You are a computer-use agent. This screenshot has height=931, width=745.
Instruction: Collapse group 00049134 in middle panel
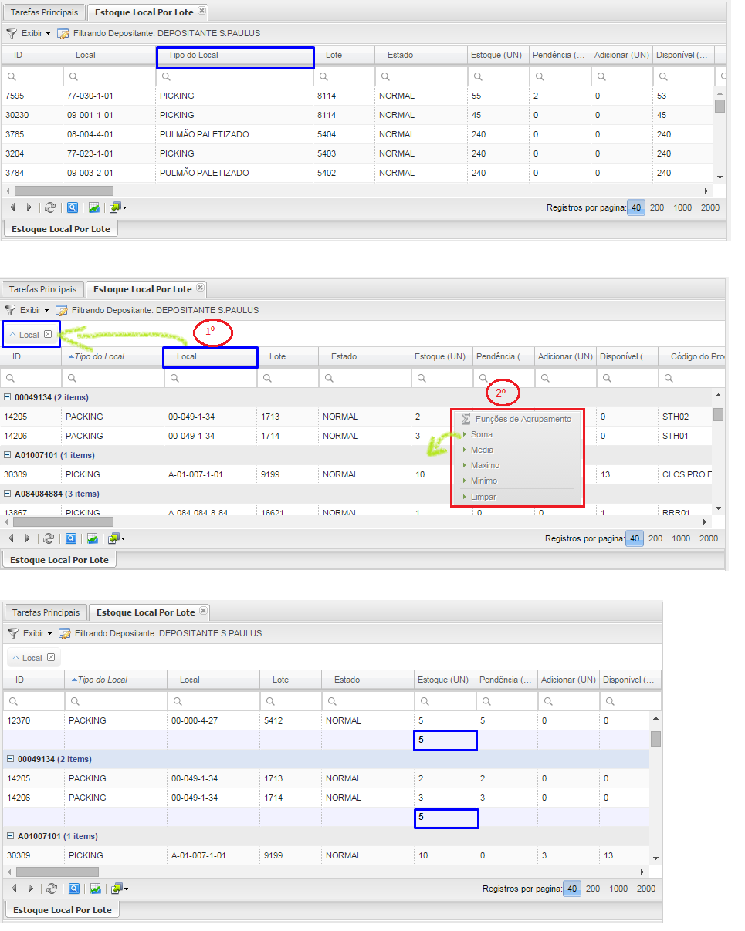8,397
